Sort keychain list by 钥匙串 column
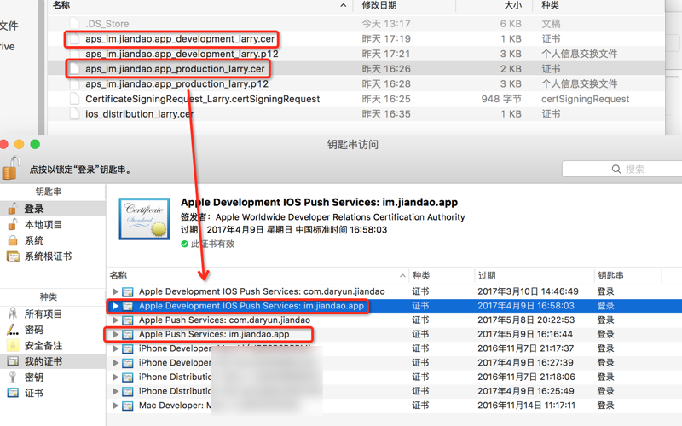This screenshot has width=682, height=426. 627,275
